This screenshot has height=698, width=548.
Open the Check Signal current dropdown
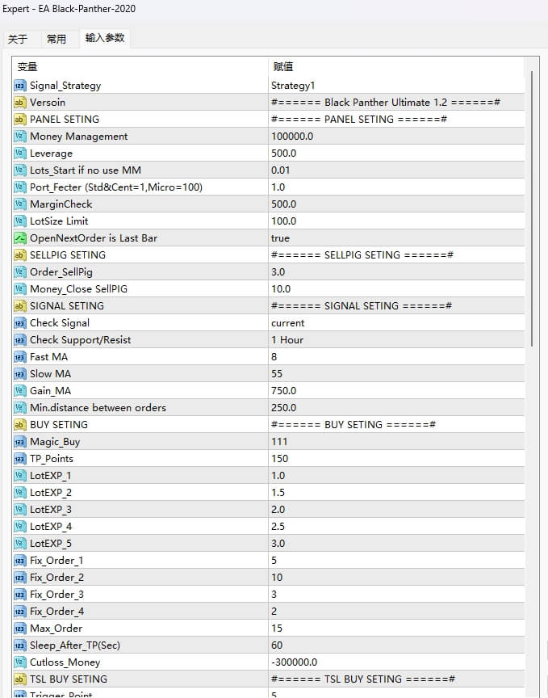coord(395,323)
